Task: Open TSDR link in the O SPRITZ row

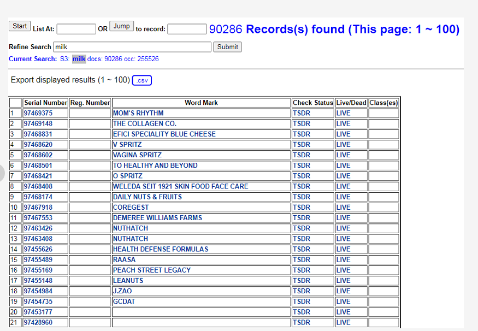Action: point(302,176)
